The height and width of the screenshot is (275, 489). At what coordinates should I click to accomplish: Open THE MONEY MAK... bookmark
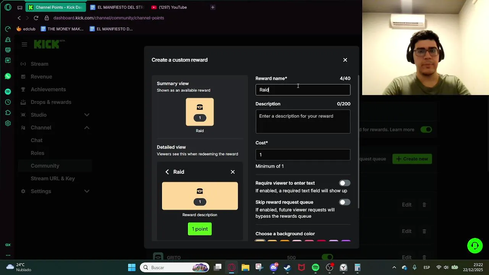pos(62,29)
